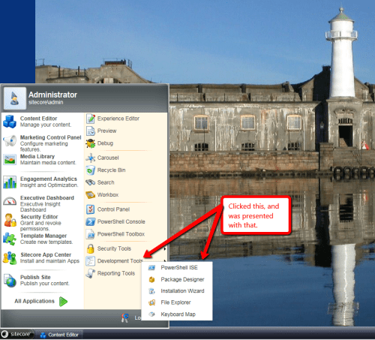Click the Package Designer box icon
Image resolution: width=375 pixels, height=340 pixels.
pyautogui.click(x=151, y=279)
